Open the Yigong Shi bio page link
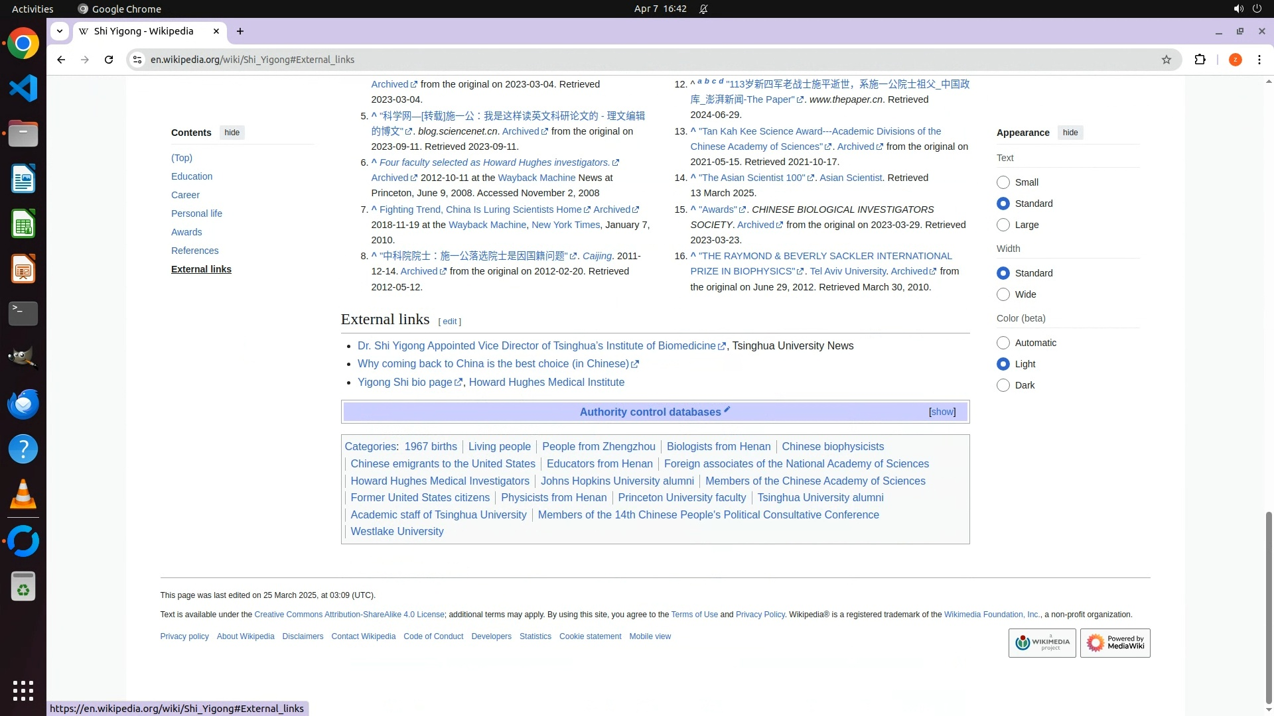The width and height of the screenshot is (1274, 716). (405, 382)
